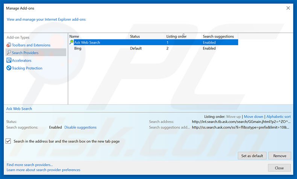Click Disable suggestions link
Screen dimensions: 297x179
click(x=80, y=127)
